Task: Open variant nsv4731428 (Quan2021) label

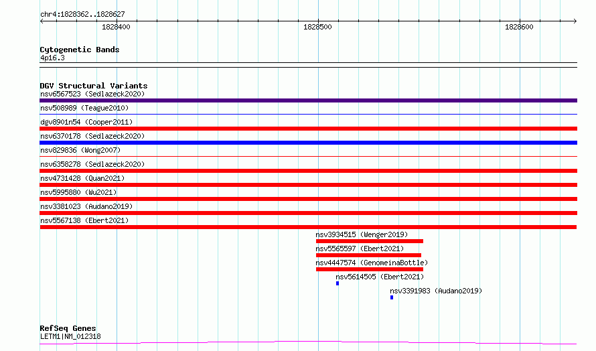Action: pyautogui.click(x=82, y=178)
